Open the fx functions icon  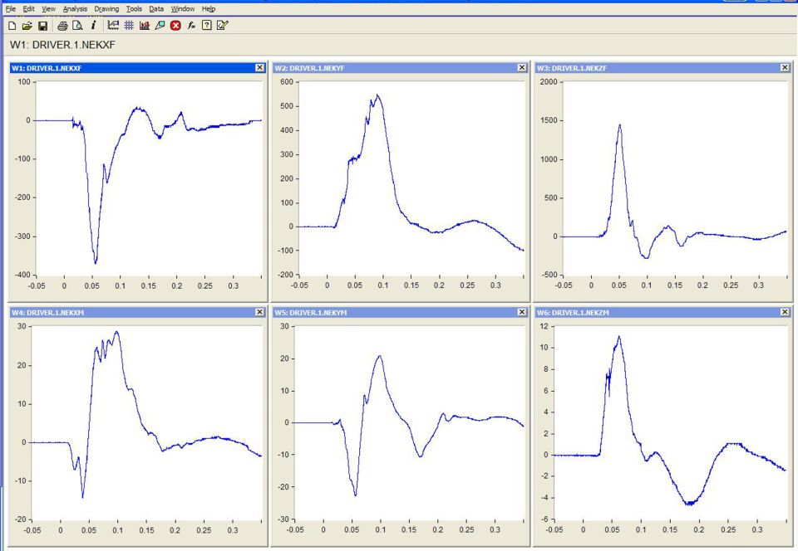(191, 26)
